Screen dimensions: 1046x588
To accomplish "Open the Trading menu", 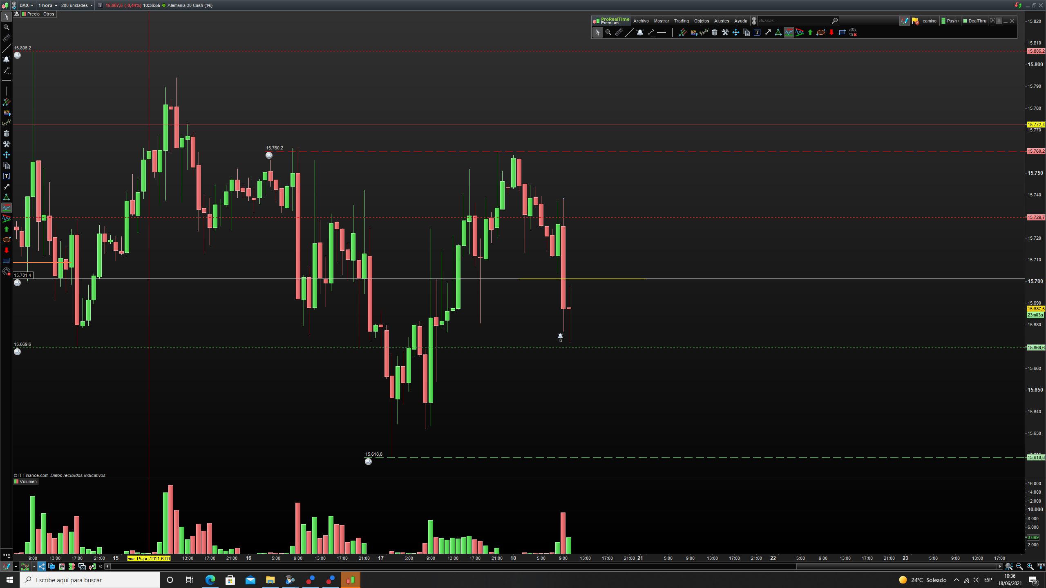I will (681, 21).
